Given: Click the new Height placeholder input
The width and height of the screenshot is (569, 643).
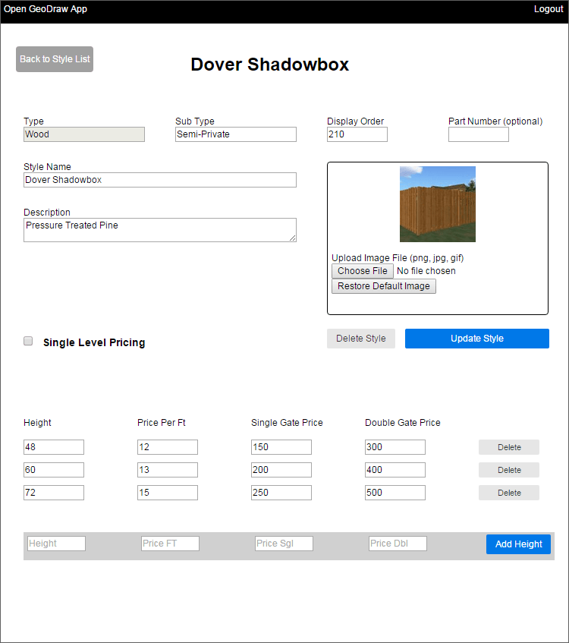Looking at the screenshot, I should (x=57, y=544).
